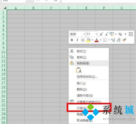Apply the yellow fill color bucket

click(x=88, y=40)
